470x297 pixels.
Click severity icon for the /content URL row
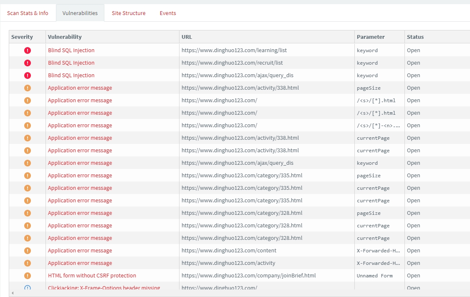pyautogui.click(x=28, y=251)
